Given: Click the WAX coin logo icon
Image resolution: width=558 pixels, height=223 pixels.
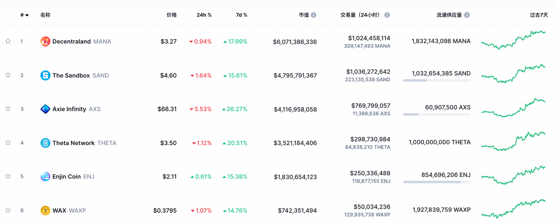Looking at the screenshot, I should [x=45, y=210].
